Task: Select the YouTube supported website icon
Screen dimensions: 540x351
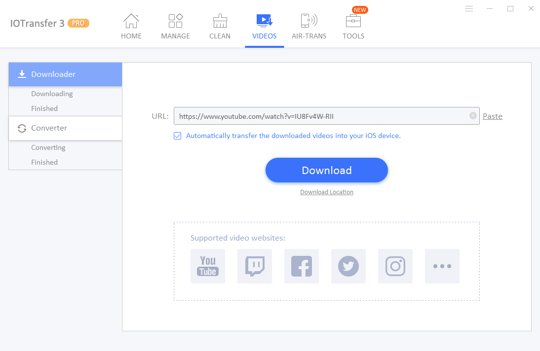Action: tap(207, 266)
